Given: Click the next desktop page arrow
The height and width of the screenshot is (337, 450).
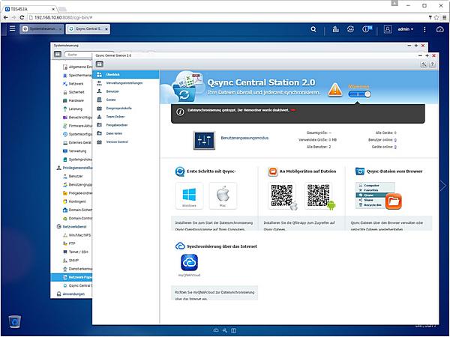Looking at the screenshot, I should [x=443, y=186].
